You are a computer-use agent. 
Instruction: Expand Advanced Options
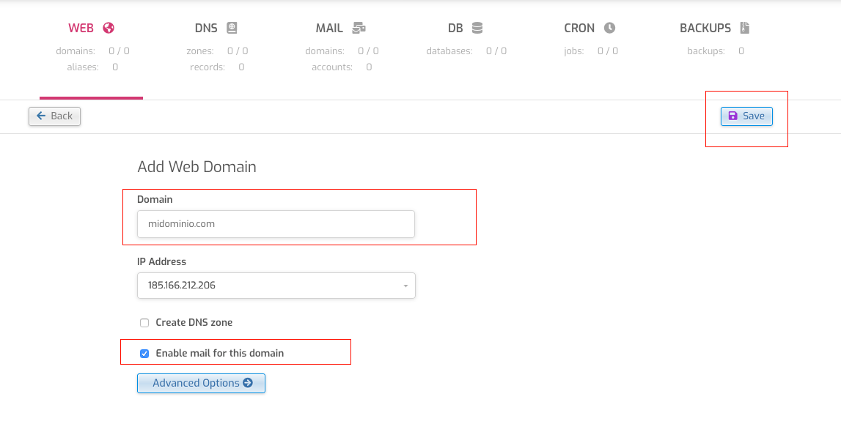coord(201,384)
